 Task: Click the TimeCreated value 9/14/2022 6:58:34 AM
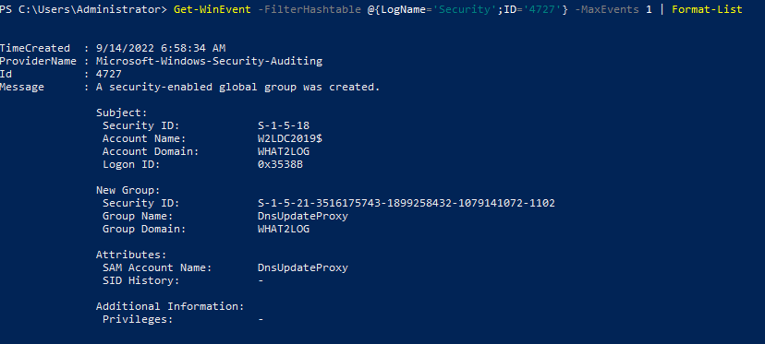pyautogui.click(x=161, y=48)
